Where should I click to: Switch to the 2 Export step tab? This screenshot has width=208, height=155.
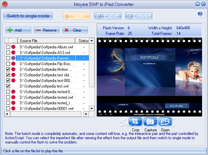point(108,16)
